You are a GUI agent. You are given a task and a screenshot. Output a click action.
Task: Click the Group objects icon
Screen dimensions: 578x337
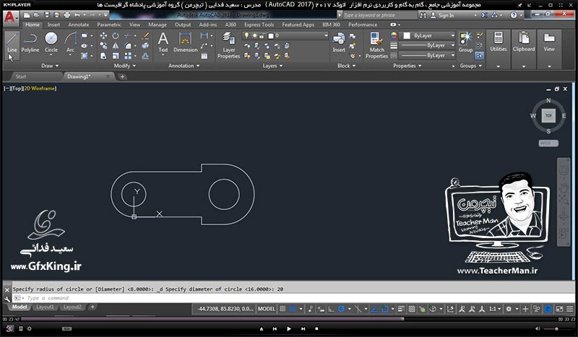tap(465, 43)
